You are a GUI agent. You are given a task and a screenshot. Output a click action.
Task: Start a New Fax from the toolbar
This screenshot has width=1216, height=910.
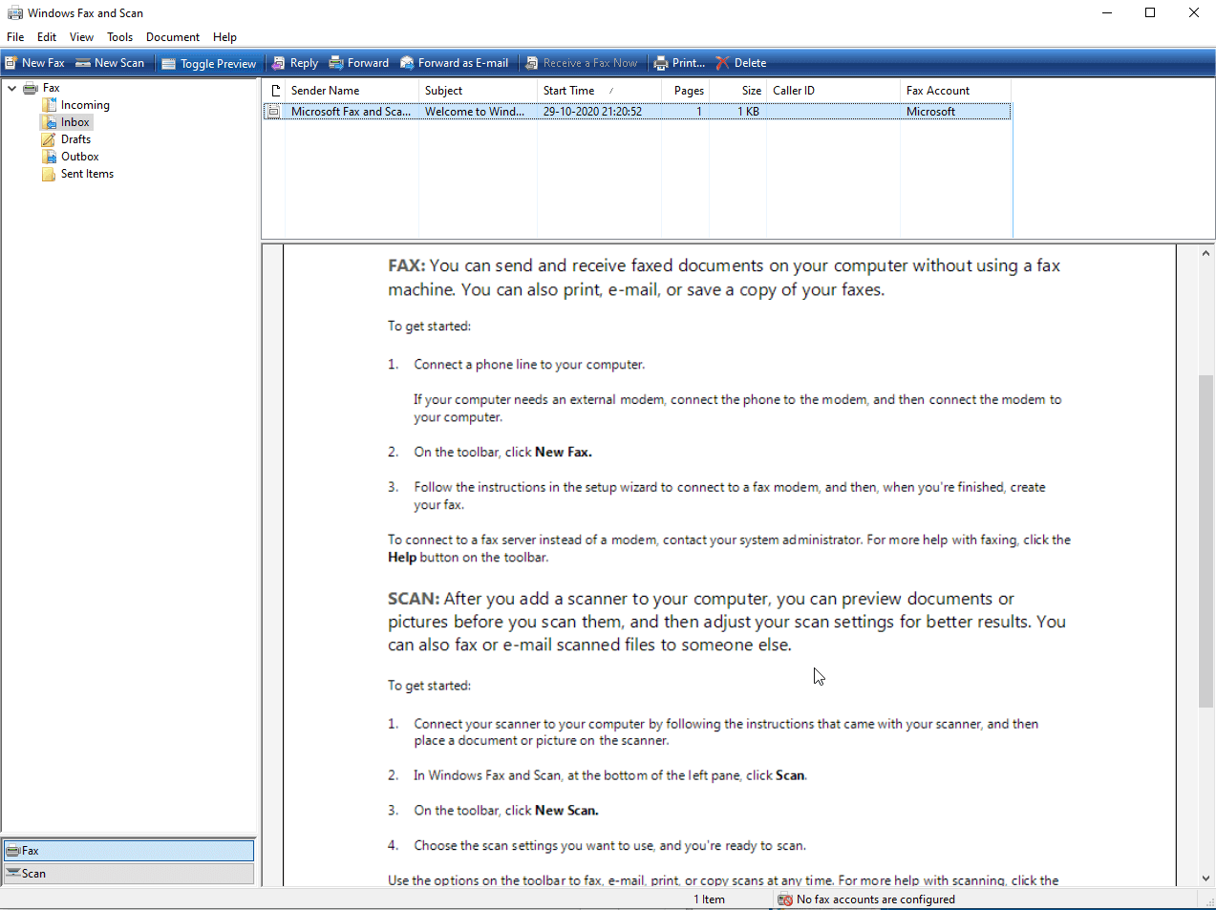34,62
